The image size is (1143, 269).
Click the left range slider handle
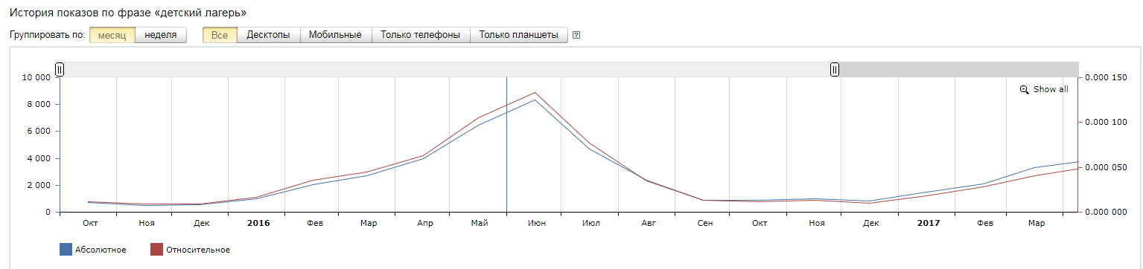coord(60,69)
